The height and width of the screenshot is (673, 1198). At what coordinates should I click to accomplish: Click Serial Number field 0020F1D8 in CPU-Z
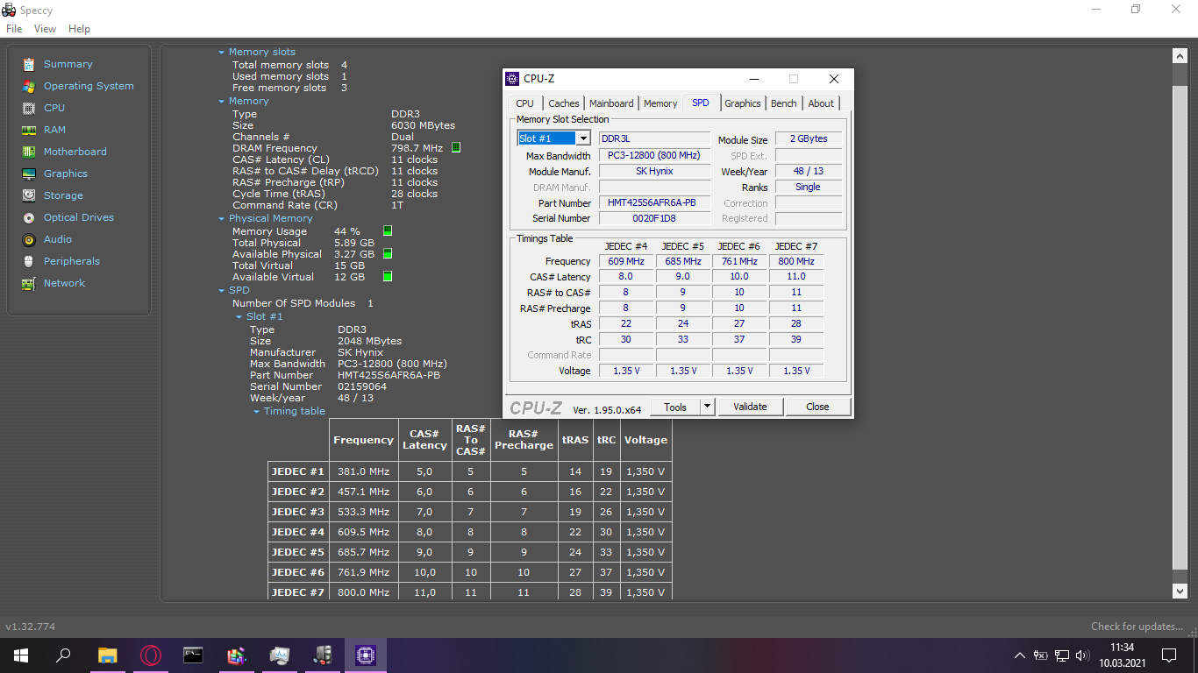(x=654, y=218)
